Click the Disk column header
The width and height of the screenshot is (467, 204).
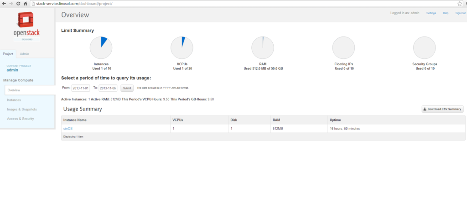pos(249,120)
